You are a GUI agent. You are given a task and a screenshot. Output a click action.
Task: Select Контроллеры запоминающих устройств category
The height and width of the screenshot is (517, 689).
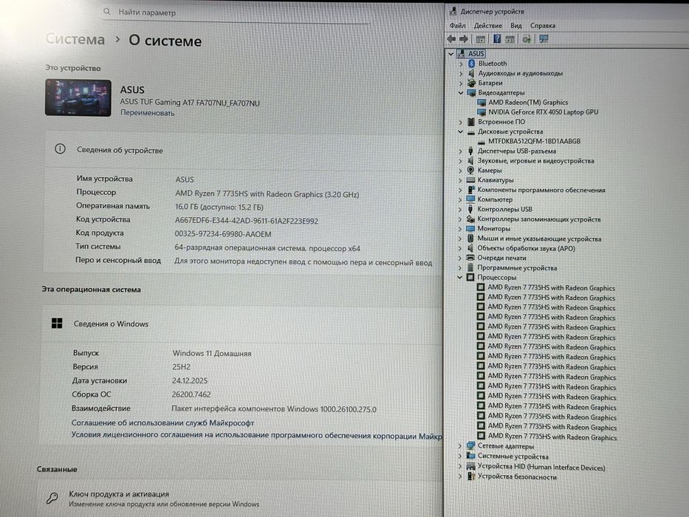539,219
